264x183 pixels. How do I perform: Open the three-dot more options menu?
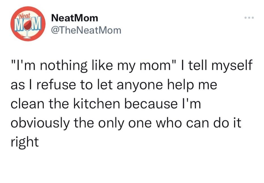tap(250, 18)
